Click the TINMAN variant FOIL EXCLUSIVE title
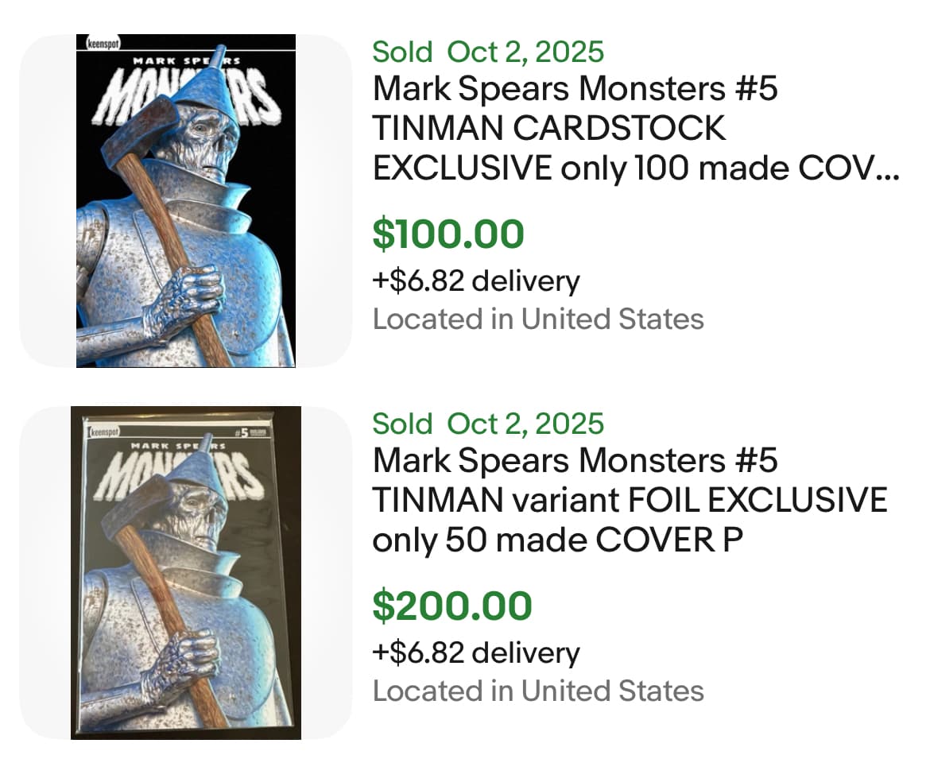 (x=630, y=501)
